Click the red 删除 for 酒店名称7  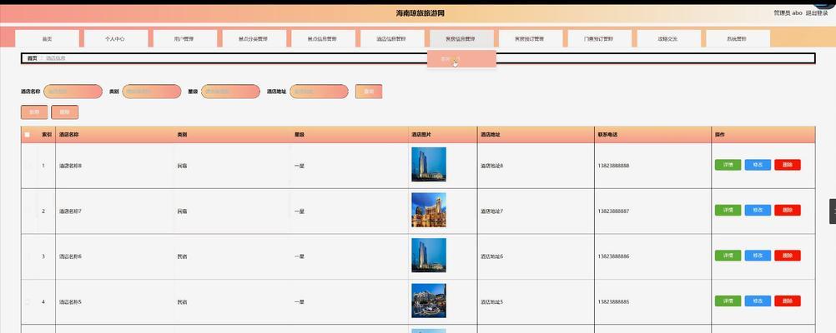click(x=788, y=210)
